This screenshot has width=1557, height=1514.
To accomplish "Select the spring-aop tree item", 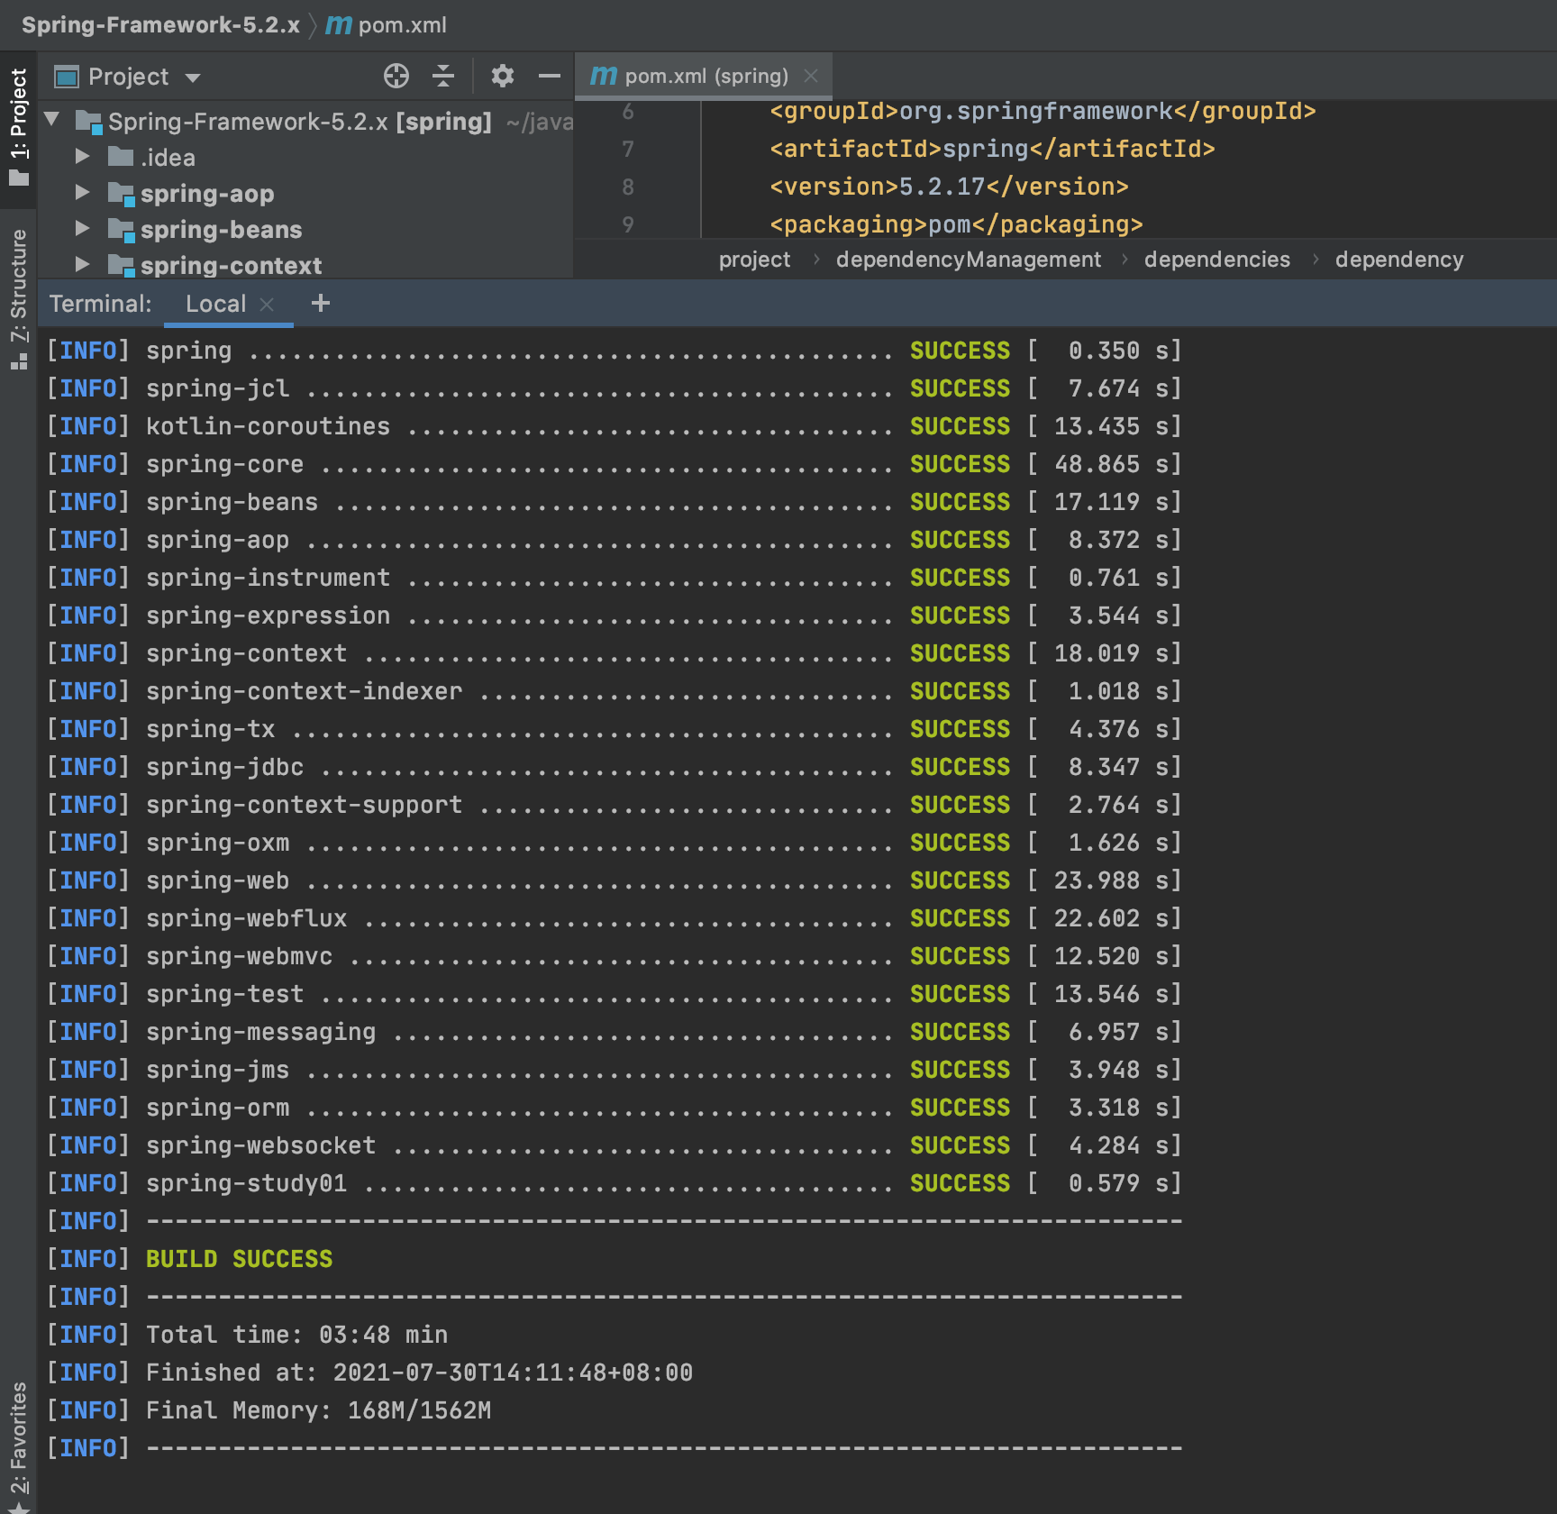I will point(207,194).
